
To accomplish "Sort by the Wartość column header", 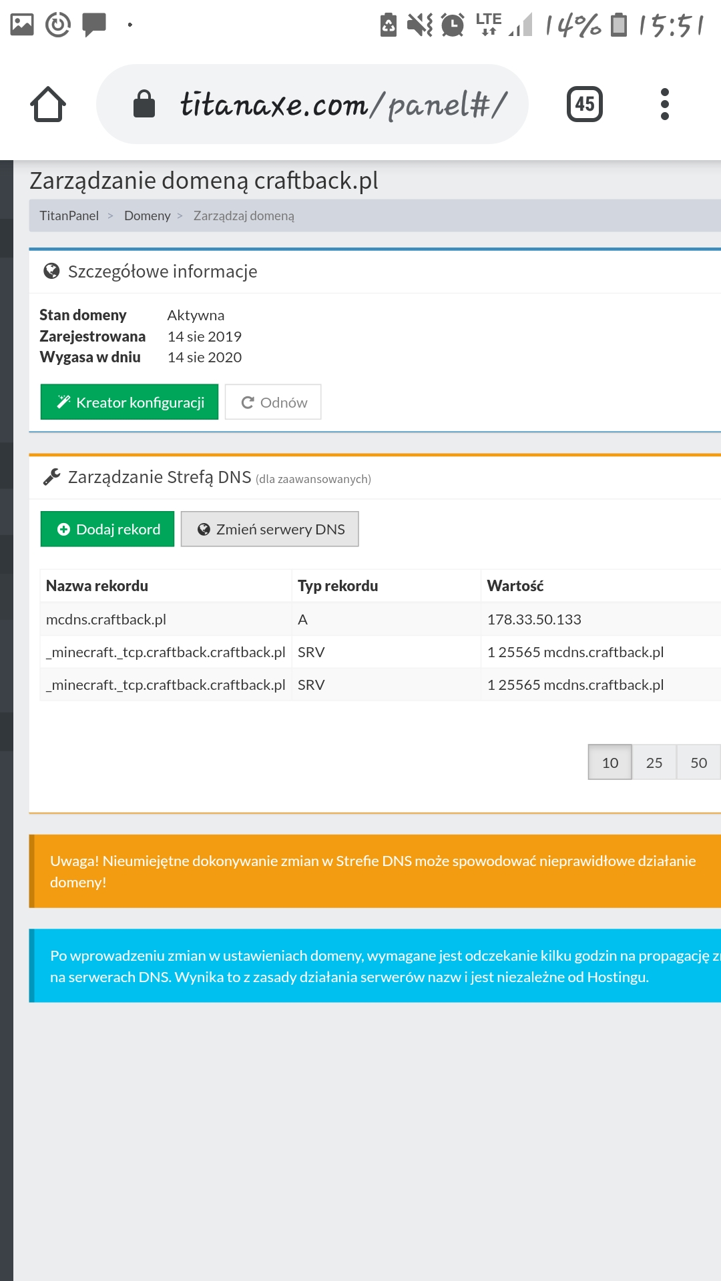I will (515, 586).
